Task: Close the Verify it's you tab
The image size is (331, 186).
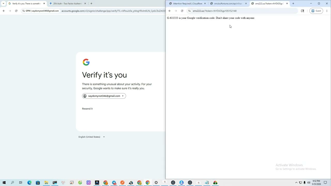Action: click(44, 4)
